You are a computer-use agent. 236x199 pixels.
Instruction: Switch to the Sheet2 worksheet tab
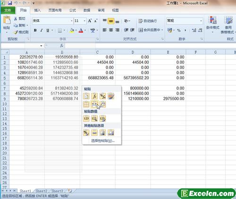tap(42, 191)
